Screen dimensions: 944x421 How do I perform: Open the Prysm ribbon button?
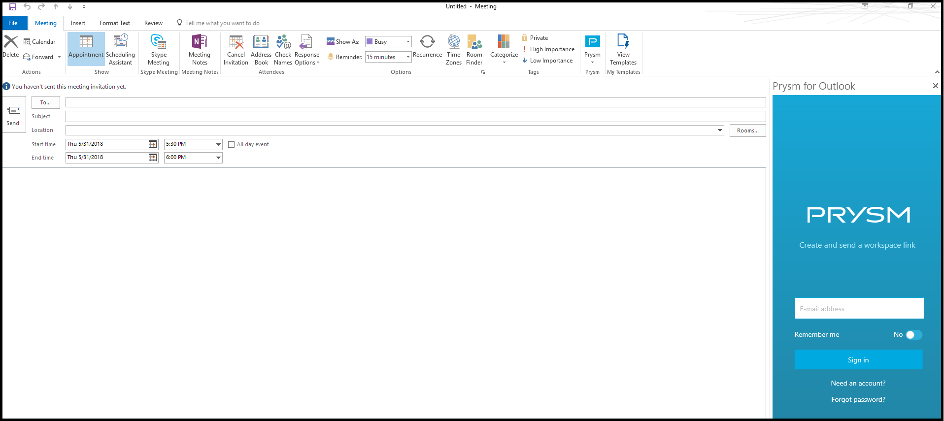tap(592, 49)
